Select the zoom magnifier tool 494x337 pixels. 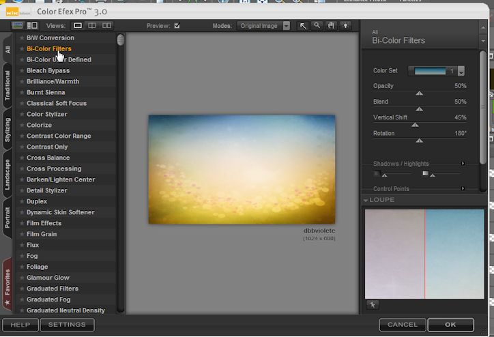click(317, 26)
